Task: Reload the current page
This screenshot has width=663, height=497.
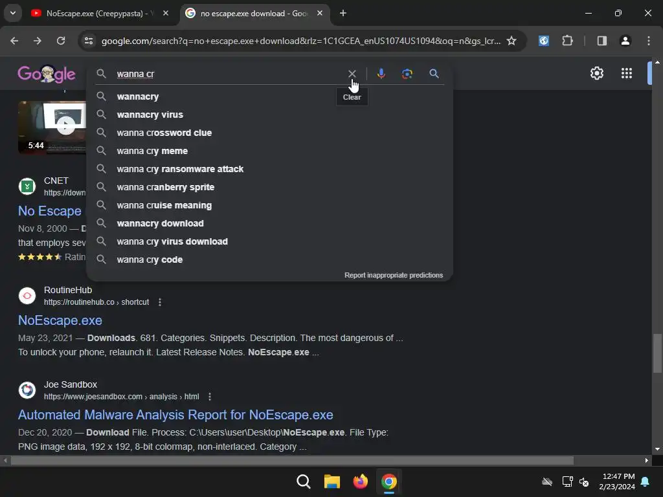Action: point(61,41)
